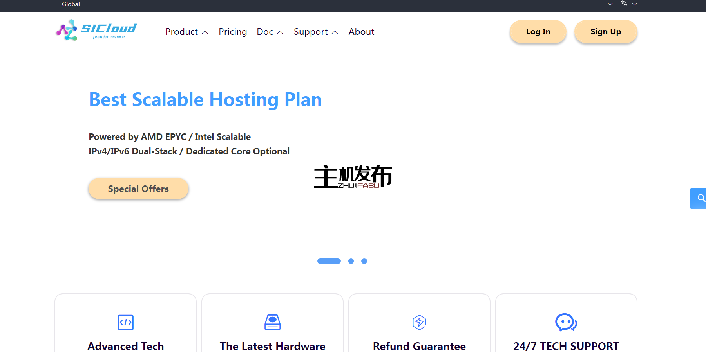The image size is (706, 352).
Task: Select the second carousel indicator dot
Action: [351, 261]
